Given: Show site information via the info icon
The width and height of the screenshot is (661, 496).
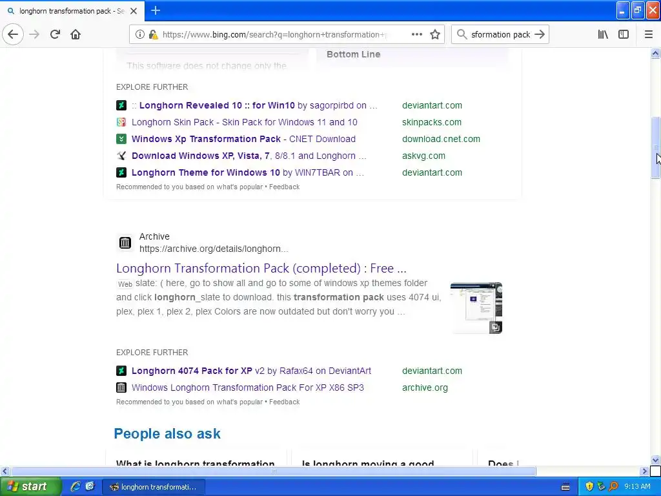Looking at the screenshot, I should pyautogui.click(x=139, y=35).
